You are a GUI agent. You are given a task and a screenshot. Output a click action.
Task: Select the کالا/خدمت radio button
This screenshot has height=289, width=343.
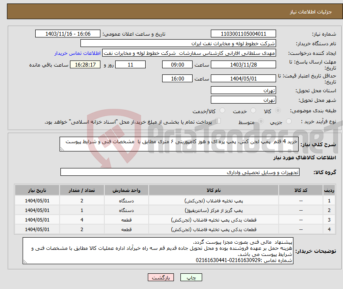tap(222, 111)
